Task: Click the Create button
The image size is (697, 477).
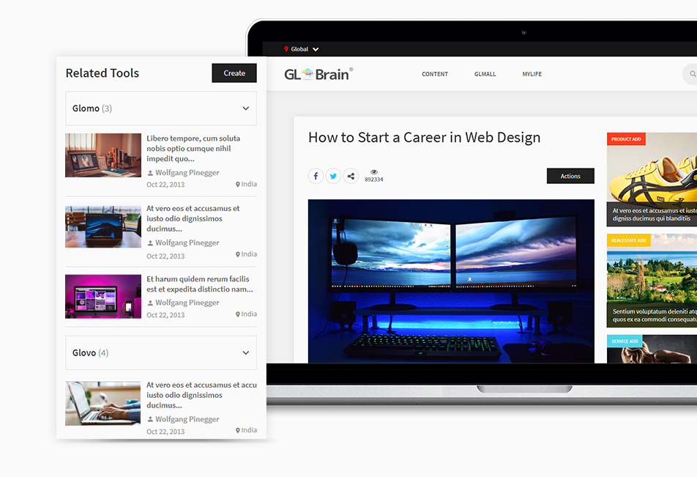Action: click(234, 73)
